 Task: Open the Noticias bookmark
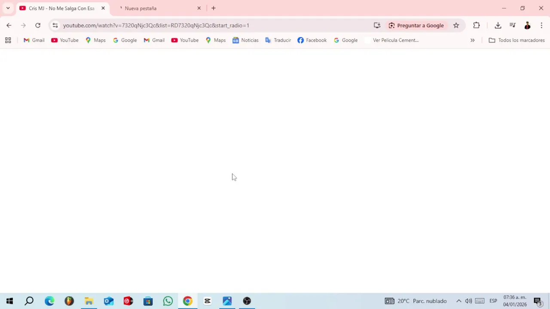(x=245, y=40)
